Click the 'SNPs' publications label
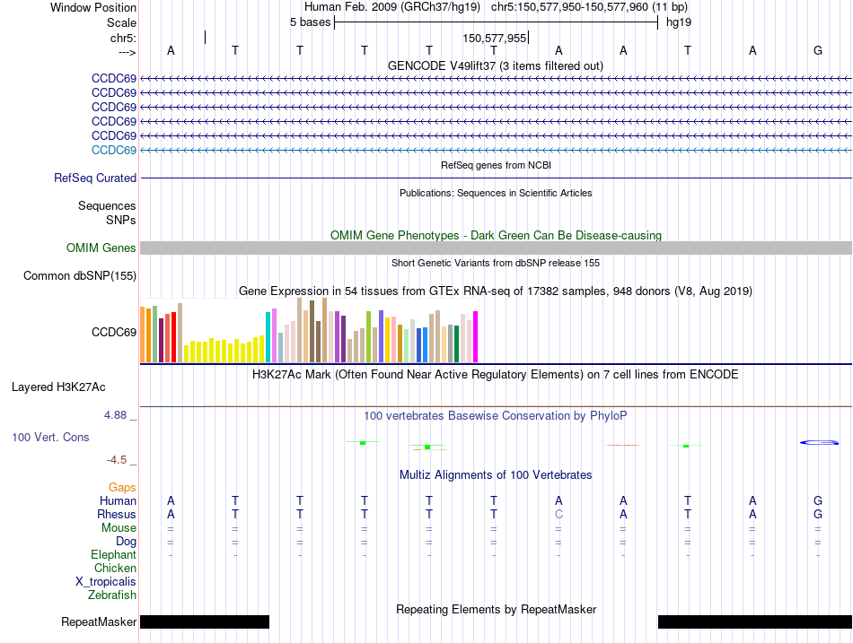This screenshot has height=643, width=853. point(121,220)
